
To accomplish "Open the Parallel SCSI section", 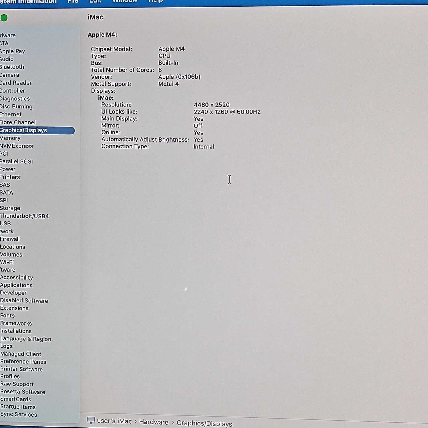I will [16, 161].
